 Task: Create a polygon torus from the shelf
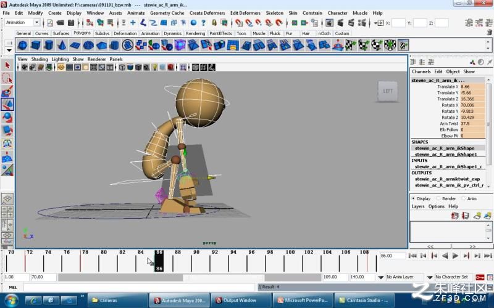(x=88, y=45)
